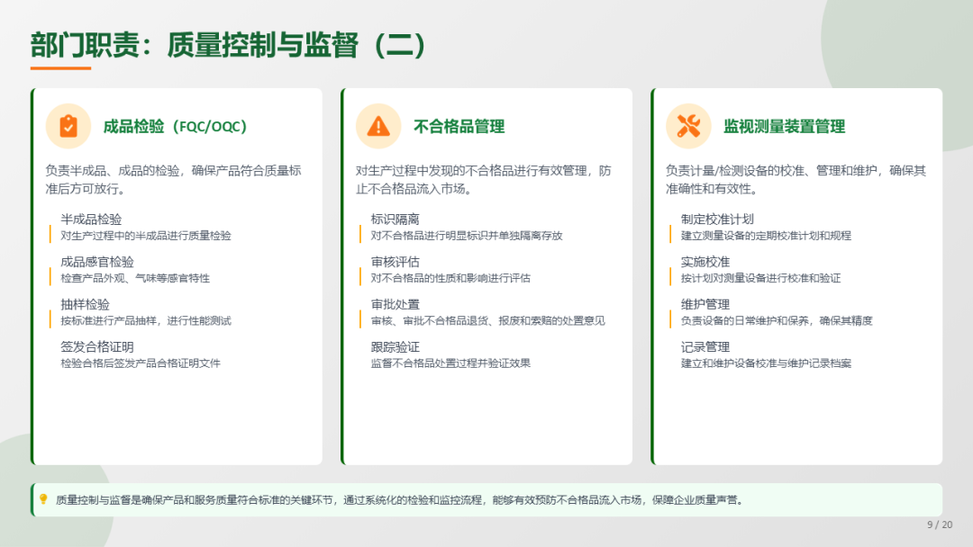The width and height of the screenshot is (973, 547).
Task: Click the 标识隔离 item heading
Action: pos(395,220)
